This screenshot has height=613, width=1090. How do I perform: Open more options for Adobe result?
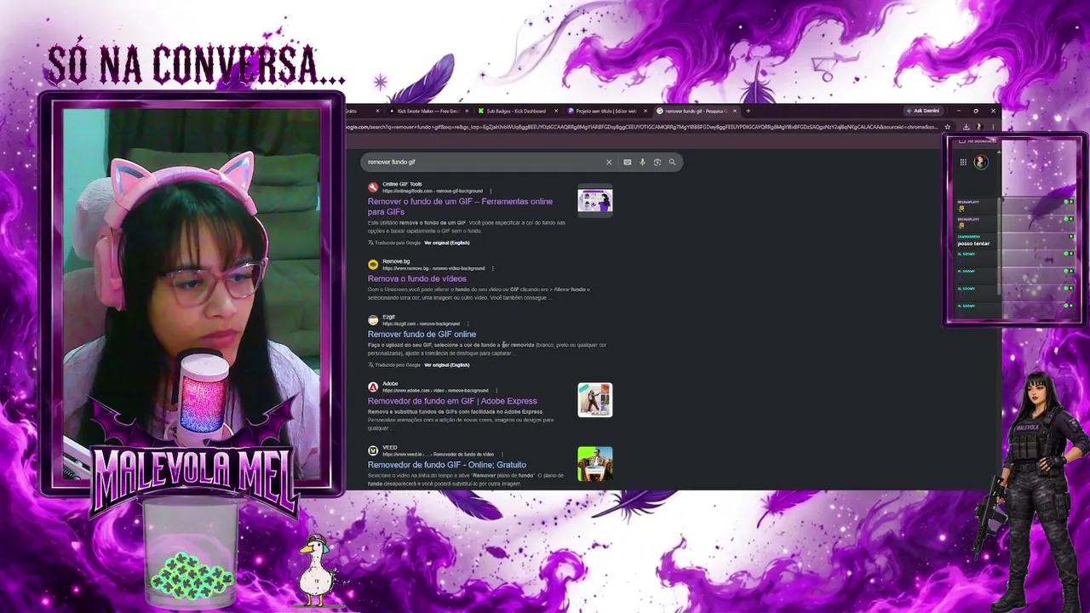(x=496, y=391)
